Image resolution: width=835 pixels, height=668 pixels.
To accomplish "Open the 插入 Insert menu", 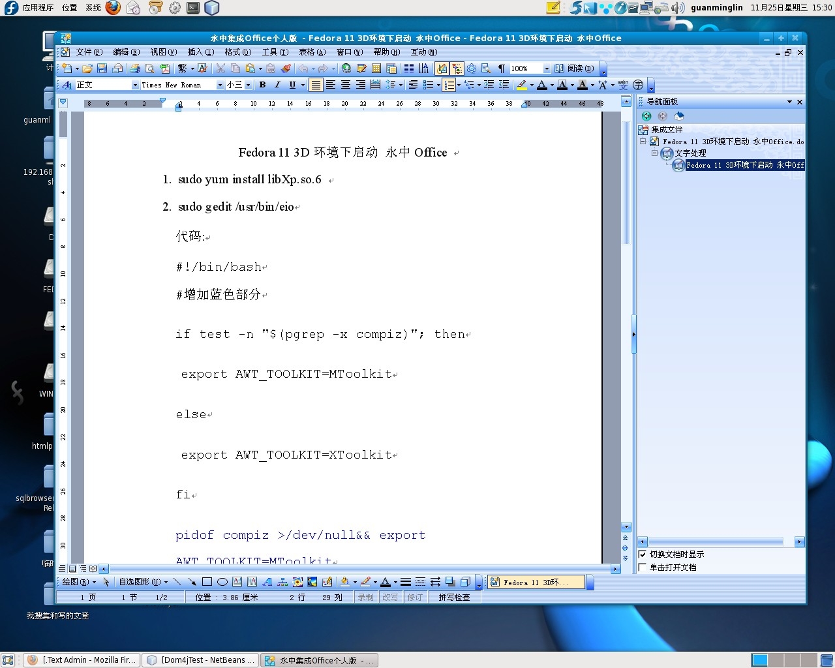I will (x=200, y=52).
